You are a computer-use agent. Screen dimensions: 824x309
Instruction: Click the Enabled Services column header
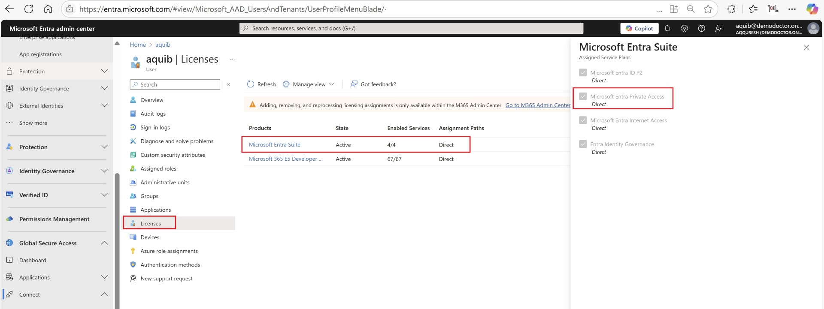pos(408,128)
